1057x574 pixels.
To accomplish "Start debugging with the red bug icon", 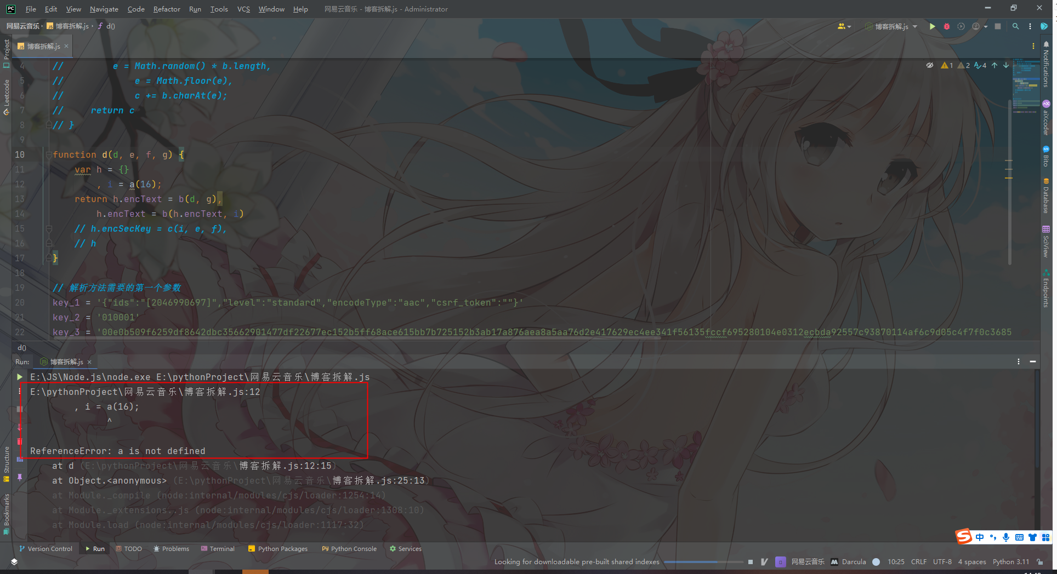I will coord(947,26).
